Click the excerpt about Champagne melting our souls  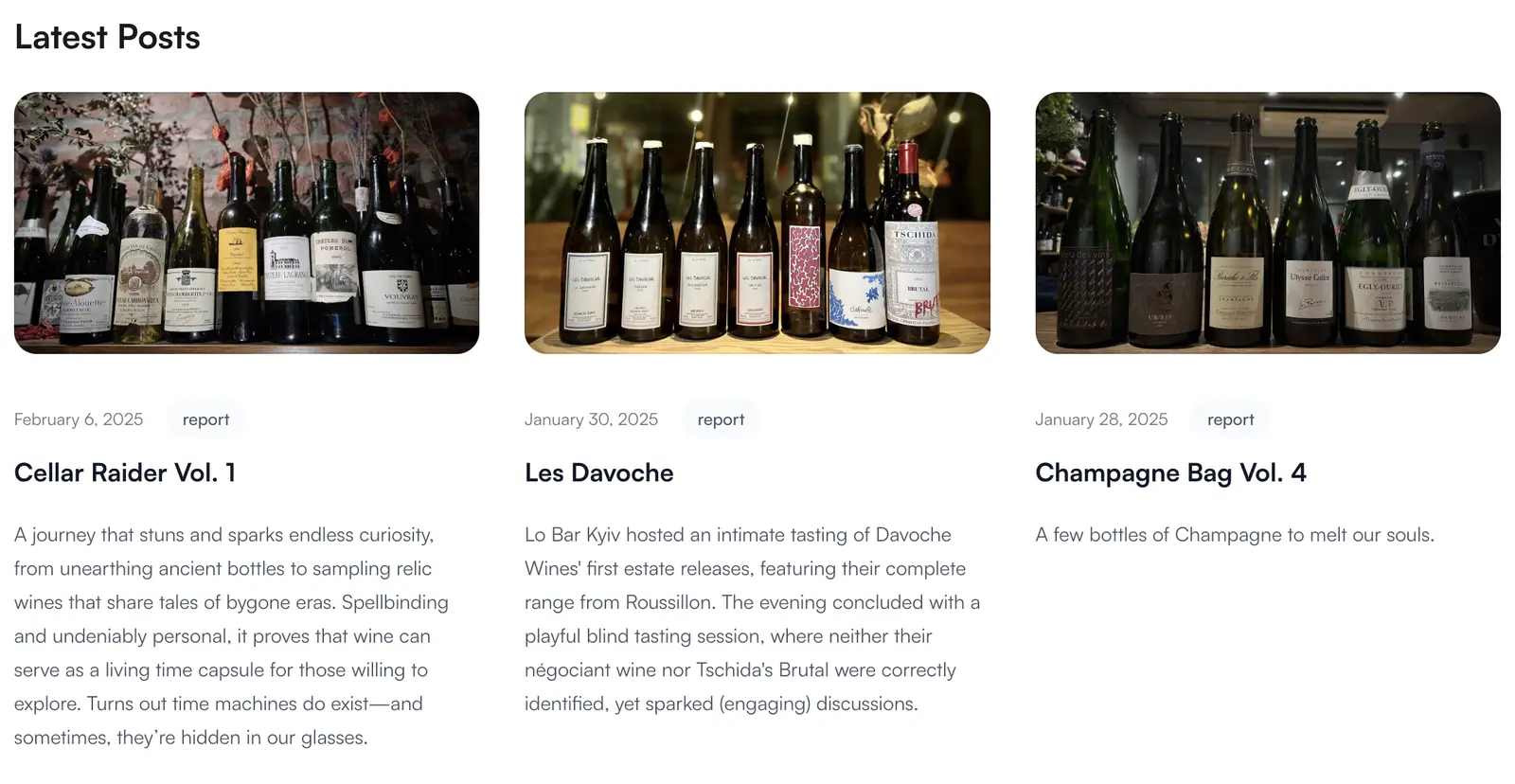1235,535
